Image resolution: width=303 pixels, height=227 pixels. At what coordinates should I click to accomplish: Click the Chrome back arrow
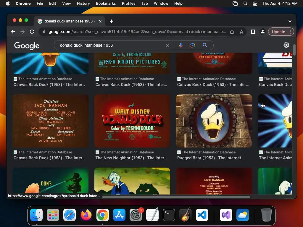tap(13, 32)
